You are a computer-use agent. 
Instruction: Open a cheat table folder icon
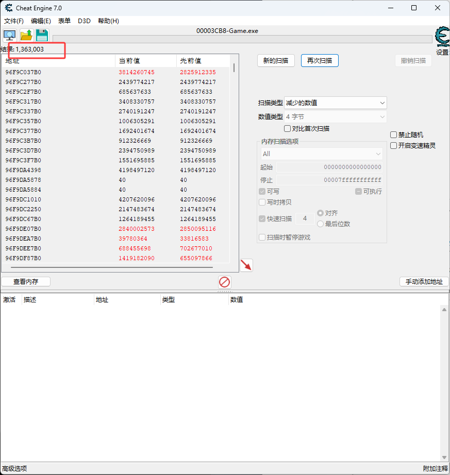pos(26,35)
